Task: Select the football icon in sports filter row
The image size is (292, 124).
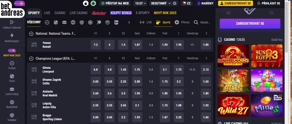Action: 47,22
